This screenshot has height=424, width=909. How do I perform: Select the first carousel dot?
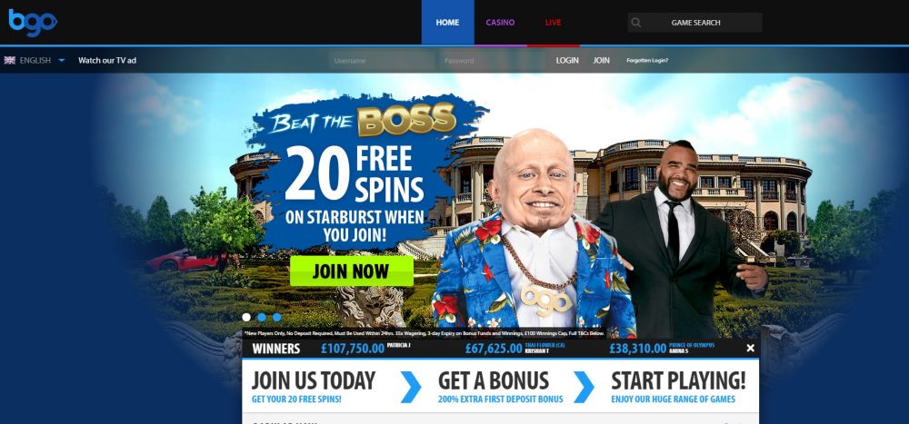pyautogui.click(x=246, y=317)
